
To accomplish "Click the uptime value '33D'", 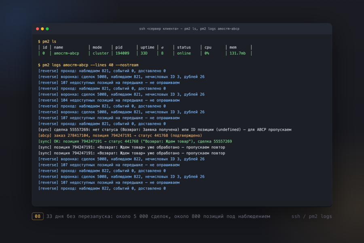I will [x=144, y=53].
